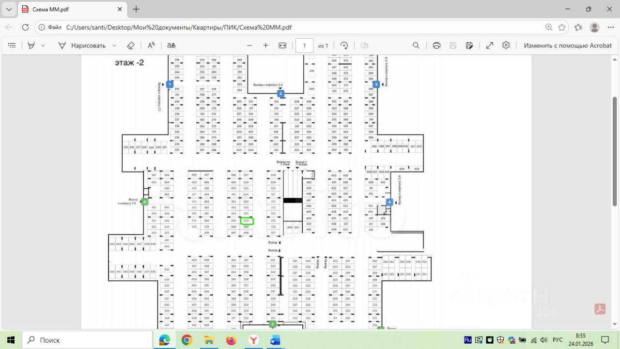Toggle the РУС keyboard language indicator
Image resolution: width=620 pixels, height=349 pixels.
[558, 340]
